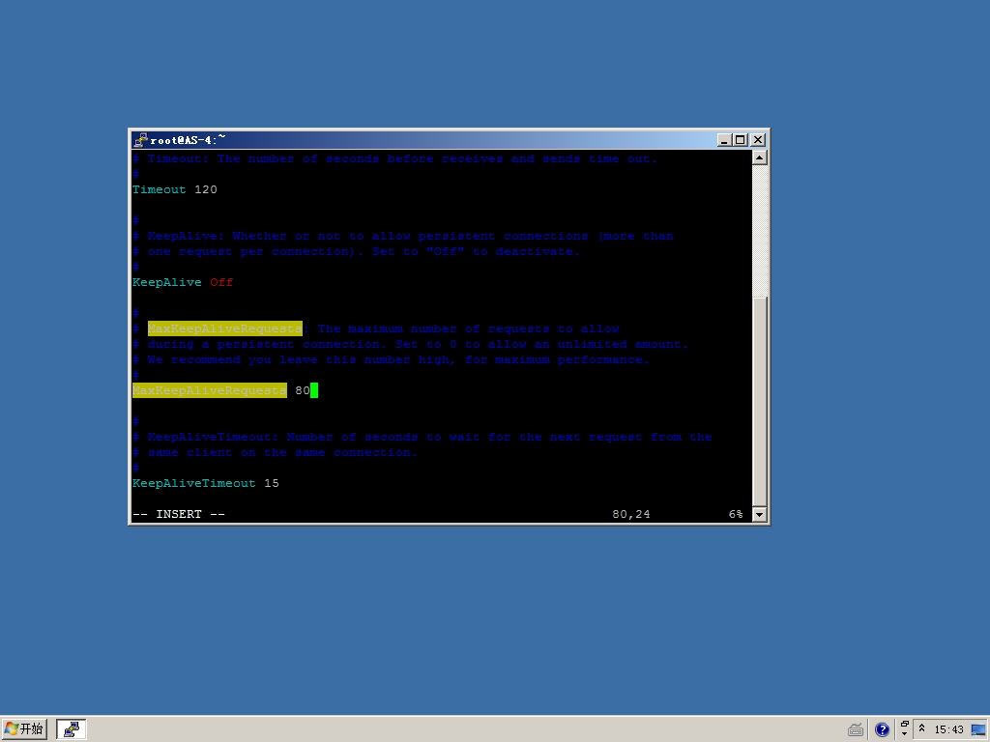
Task: Click the 15:43 system clock
Action: pos(948,730)
